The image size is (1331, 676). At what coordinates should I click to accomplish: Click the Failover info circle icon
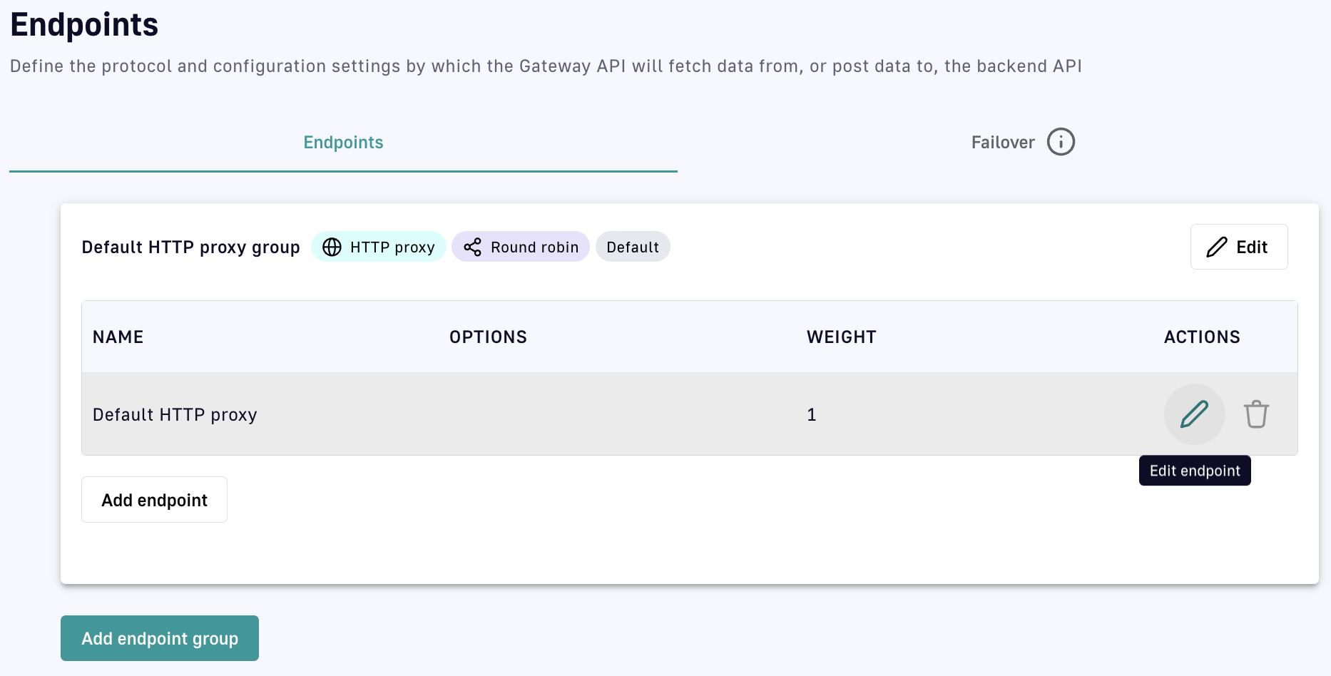[x=1061, y=142]
